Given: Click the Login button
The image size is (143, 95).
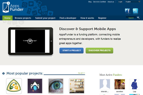Looking at the screenshot, I should (x=120, y=2).
